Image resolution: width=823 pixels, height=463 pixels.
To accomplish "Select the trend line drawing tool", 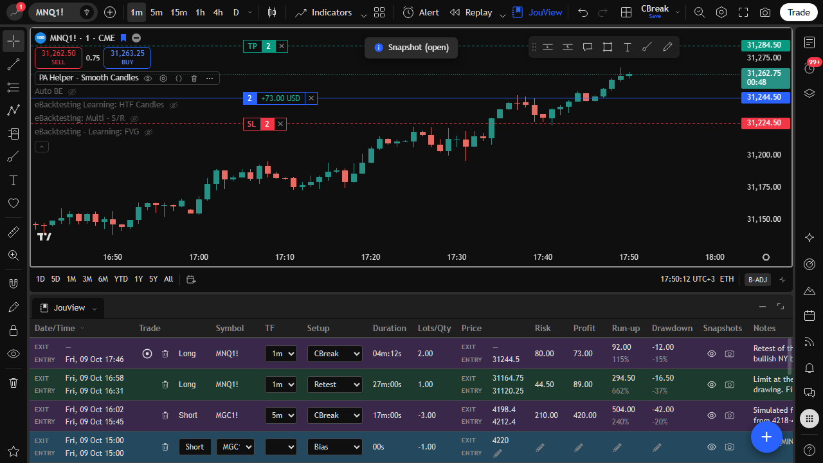I will (x=14, y=64).
